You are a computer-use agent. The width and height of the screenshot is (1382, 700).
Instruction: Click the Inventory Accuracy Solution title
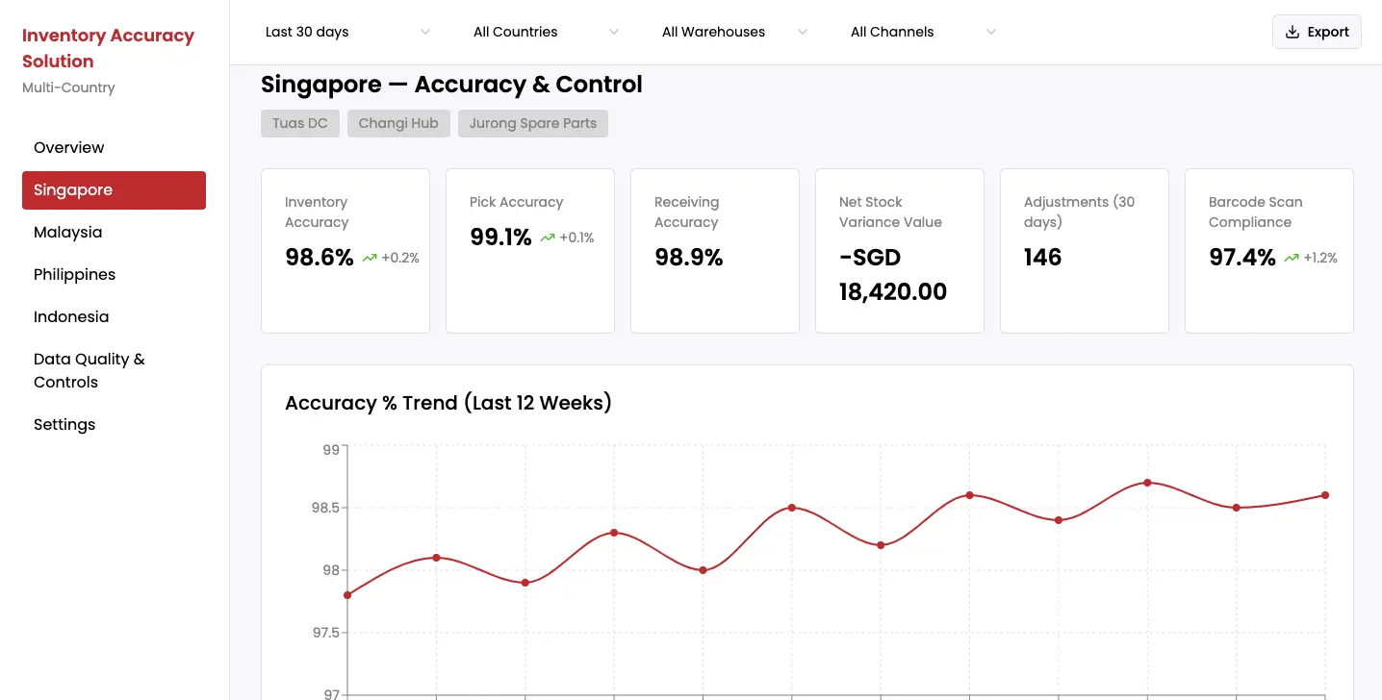tap(108, 48)
